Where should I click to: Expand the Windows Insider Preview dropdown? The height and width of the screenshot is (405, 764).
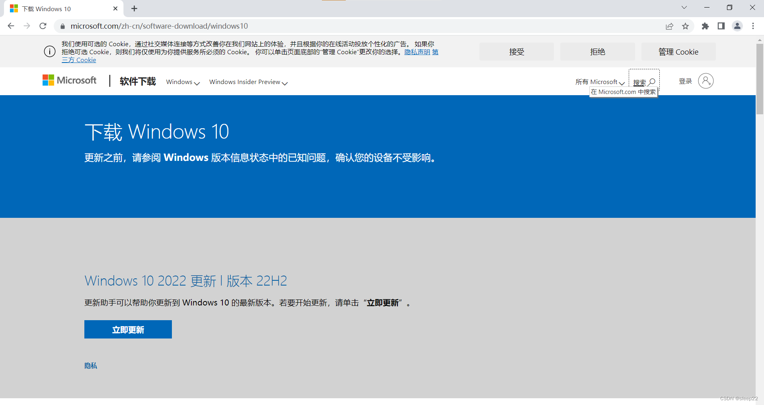tap(248, 82)
